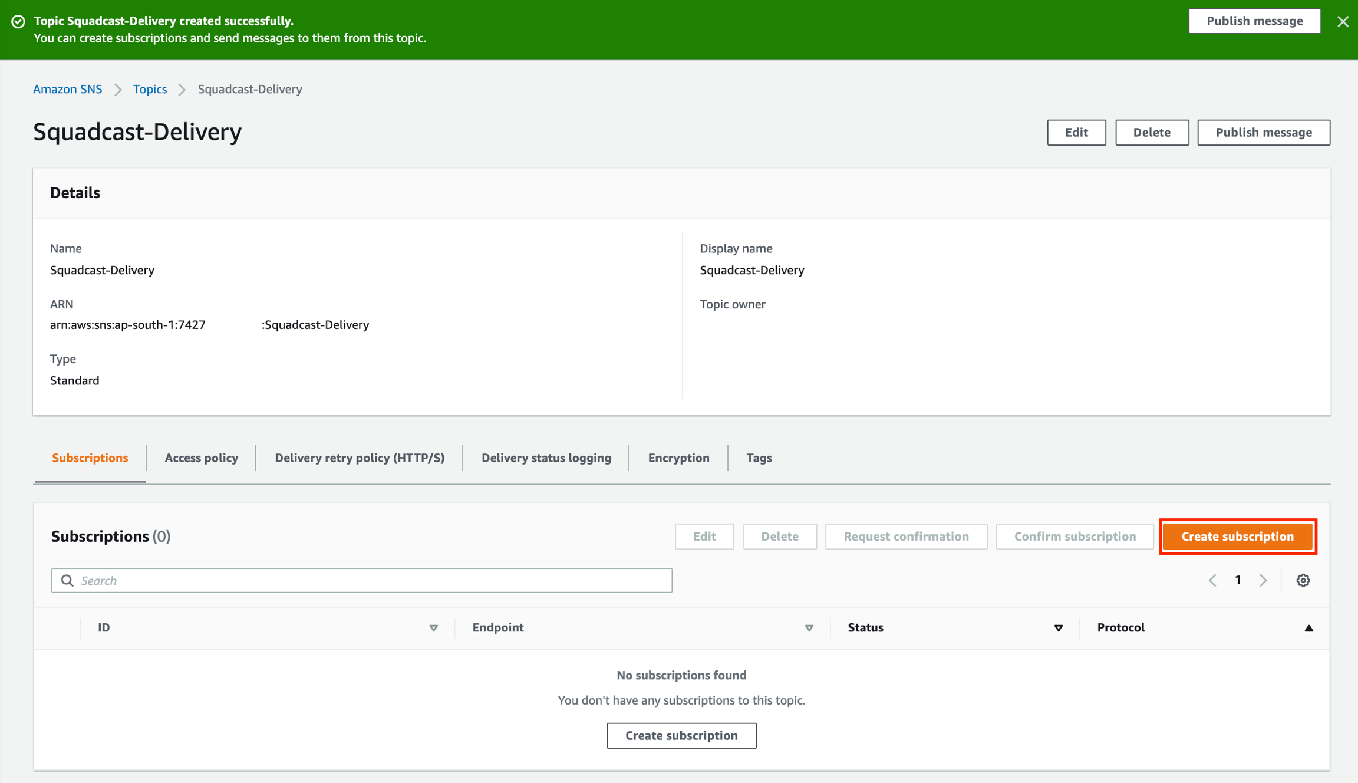
Task: Click the search magnifier icon
Action: [67, 580]
